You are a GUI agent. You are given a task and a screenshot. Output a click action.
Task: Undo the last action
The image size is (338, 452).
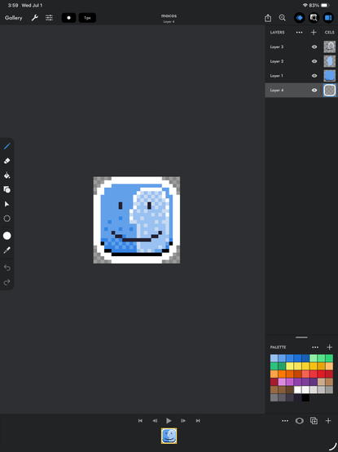pyautogui.click(x=7, y=268)
